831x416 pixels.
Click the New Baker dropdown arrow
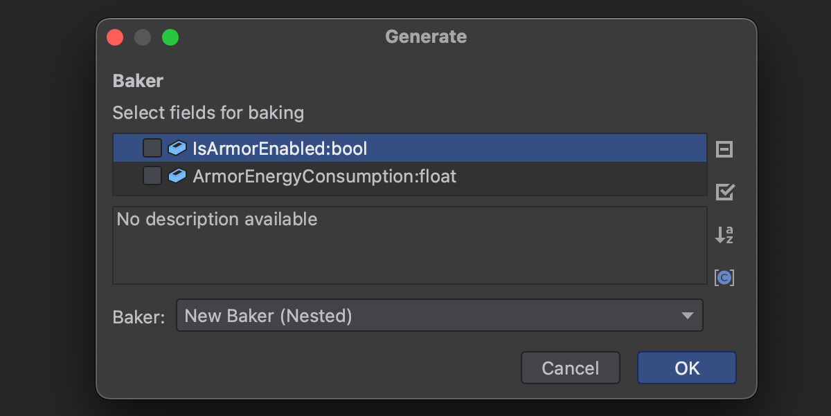[x=687, y=316]
